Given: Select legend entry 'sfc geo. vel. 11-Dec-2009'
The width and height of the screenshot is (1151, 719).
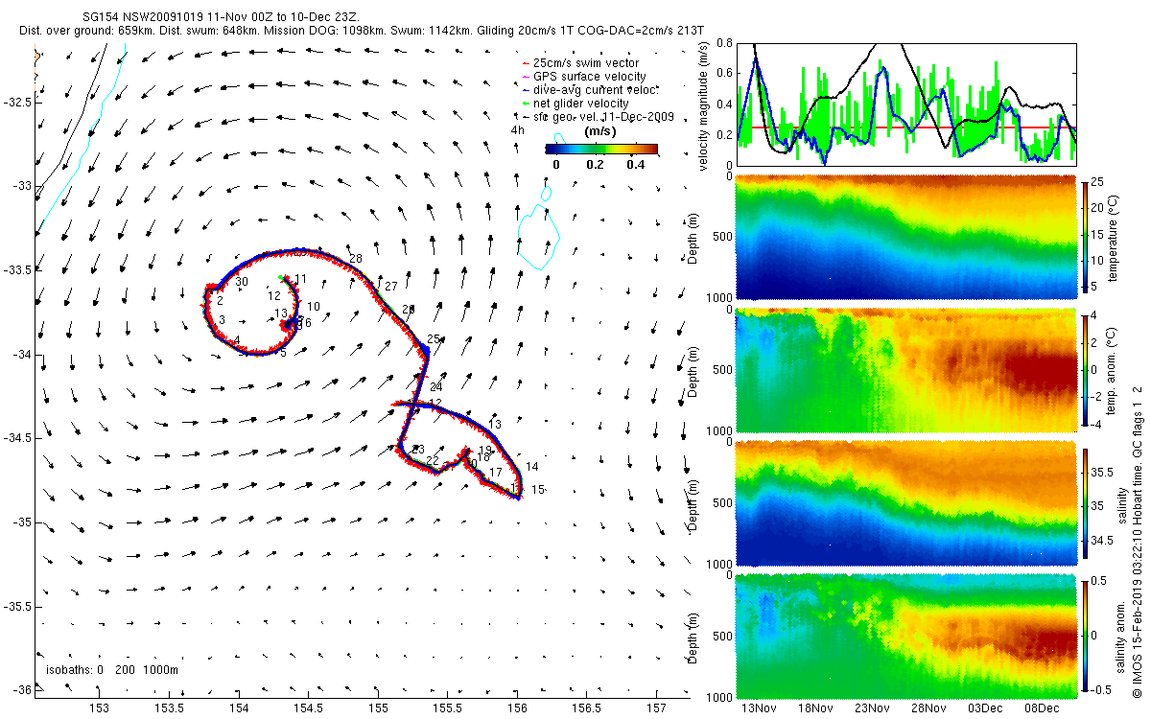Looking at the screenshot, I should [603, 116].
